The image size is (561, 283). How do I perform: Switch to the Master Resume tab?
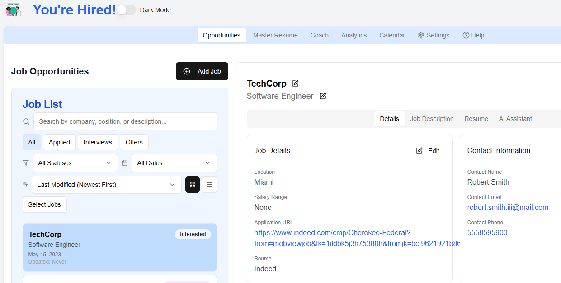[275, 35]
